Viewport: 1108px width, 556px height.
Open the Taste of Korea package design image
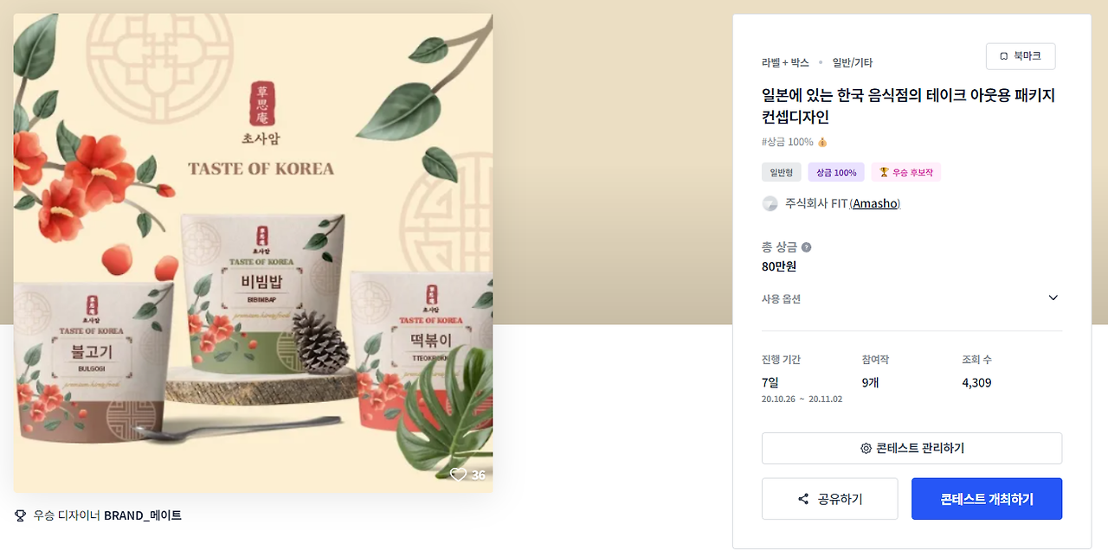253,252
